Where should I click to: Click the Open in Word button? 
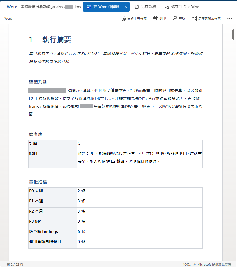(x=103, y=7)
